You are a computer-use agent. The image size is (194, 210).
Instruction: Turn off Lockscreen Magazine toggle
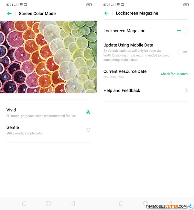[x=182, y=31]
